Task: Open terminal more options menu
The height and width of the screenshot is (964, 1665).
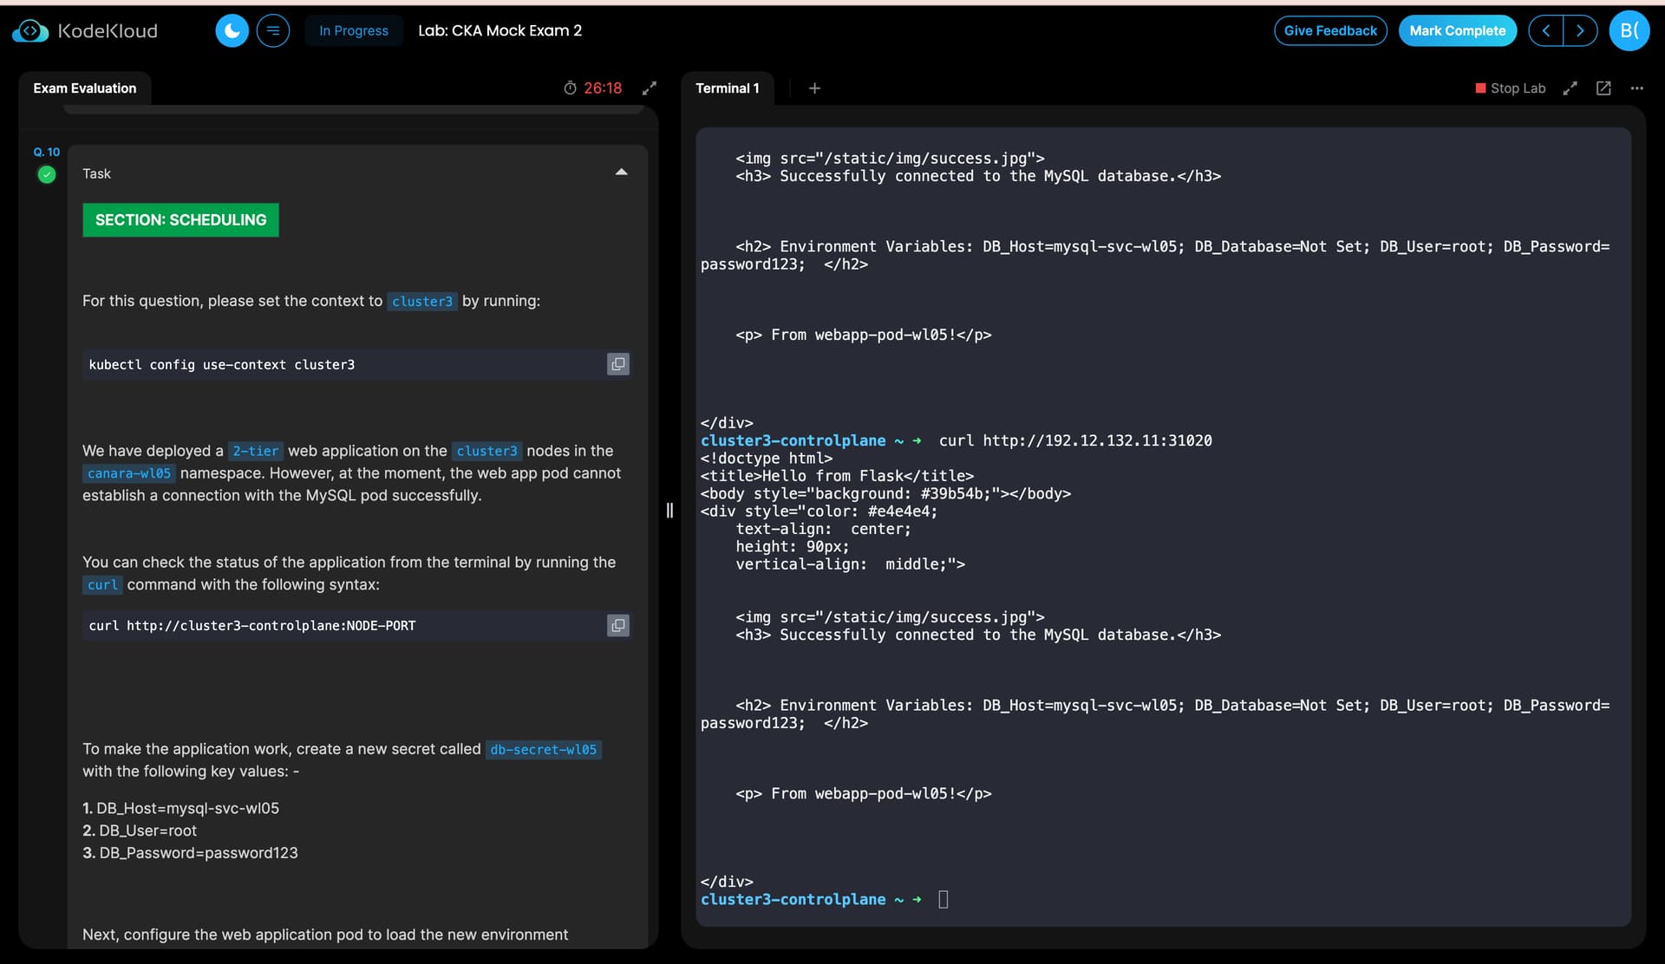Action: click(1636, 88)
